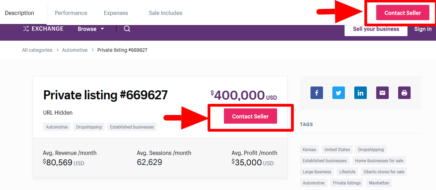Click the Exchange logo icon
Image resolution: width=436 pixels, height=190 pixels.
26,29
